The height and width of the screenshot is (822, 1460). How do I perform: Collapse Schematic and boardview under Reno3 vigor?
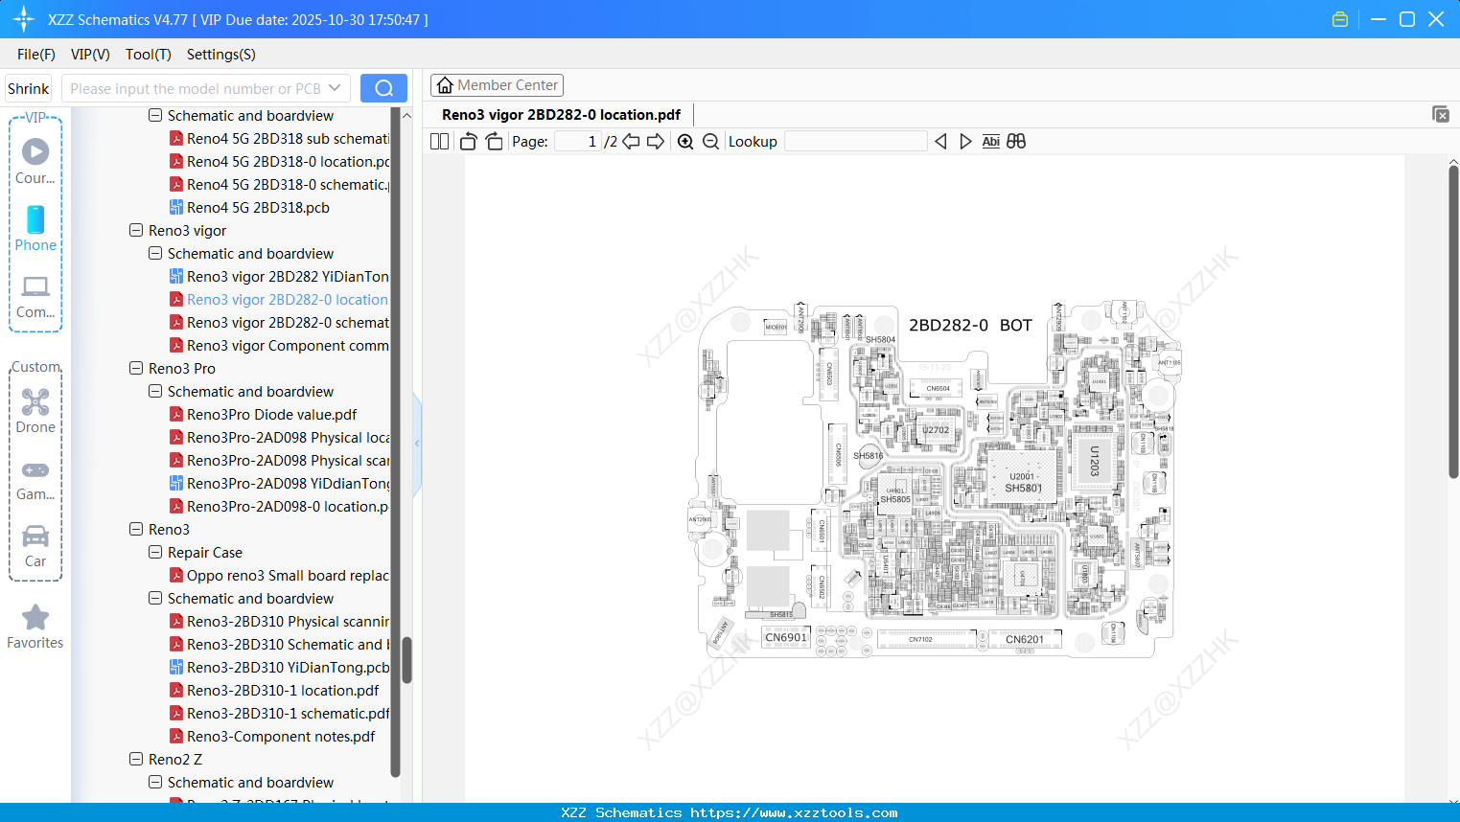click(155, 254)
